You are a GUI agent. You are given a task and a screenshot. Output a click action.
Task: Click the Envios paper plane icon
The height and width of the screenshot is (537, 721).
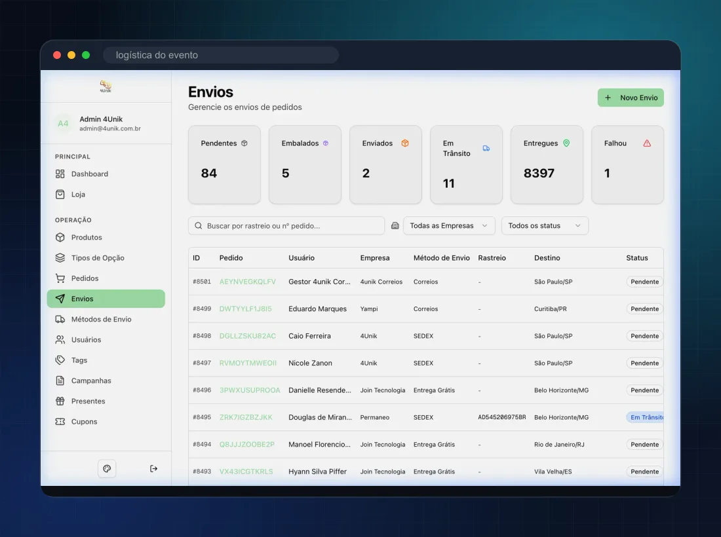tap(60, 299)
